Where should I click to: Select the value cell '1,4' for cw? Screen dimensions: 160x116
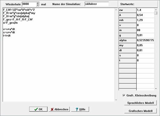[x=145, y=10]
